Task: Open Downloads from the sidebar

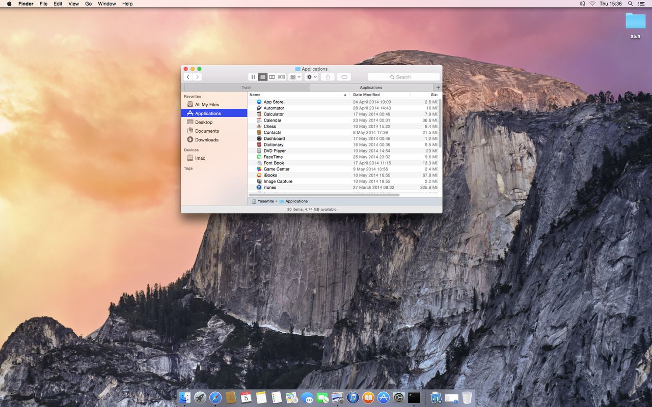Action: [214, 139]
